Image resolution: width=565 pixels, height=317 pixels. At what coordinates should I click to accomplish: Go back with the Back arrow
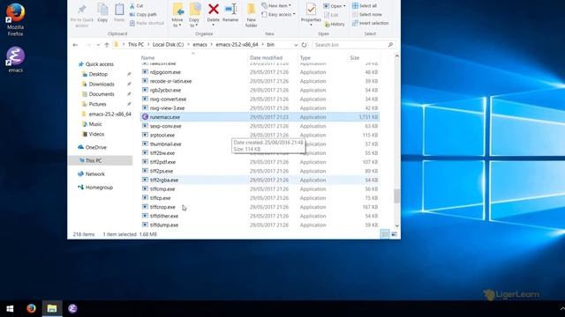(75, 45)
